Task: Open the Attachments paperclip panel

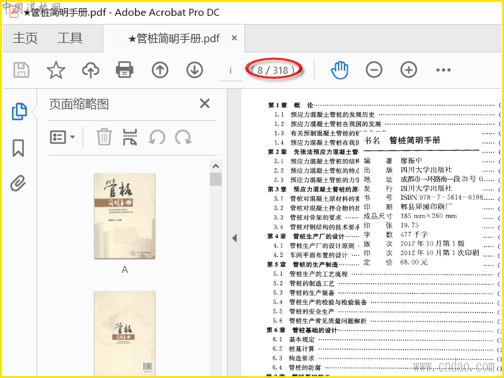Action: pos(18,183)
